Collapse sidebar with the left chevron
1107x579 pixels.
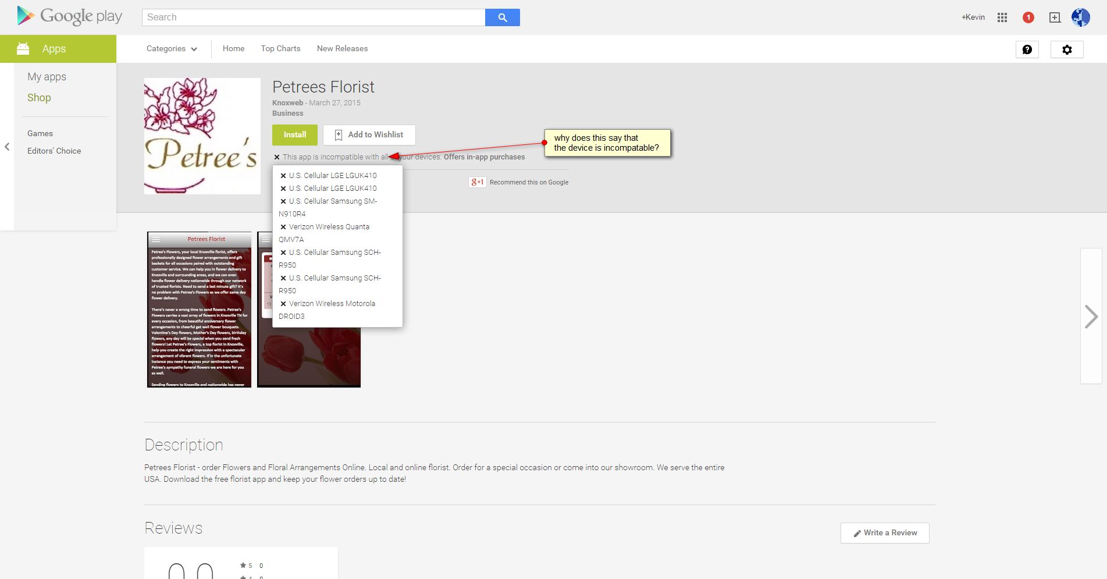[7, 147]
